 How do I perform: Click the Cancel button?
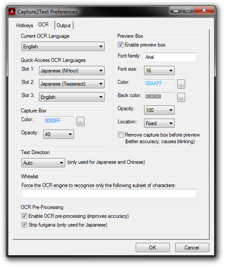coord(192,247)
